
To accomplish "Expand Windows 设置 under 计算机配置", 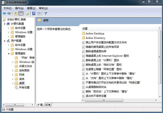I will point(9,32).
